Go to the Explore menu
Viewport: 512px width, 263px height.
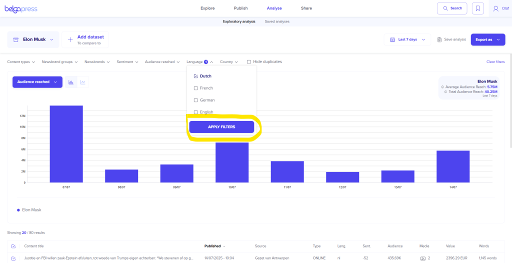207,8
